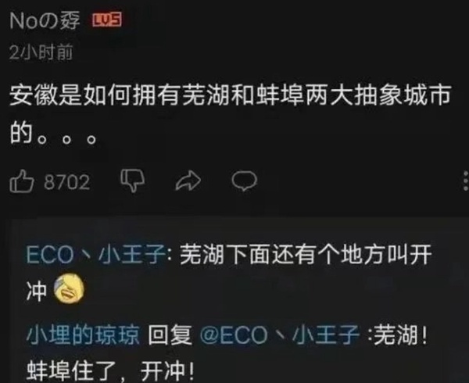
Task: Open 小埋的琼琼 user profile
Action: click(83, 335)
